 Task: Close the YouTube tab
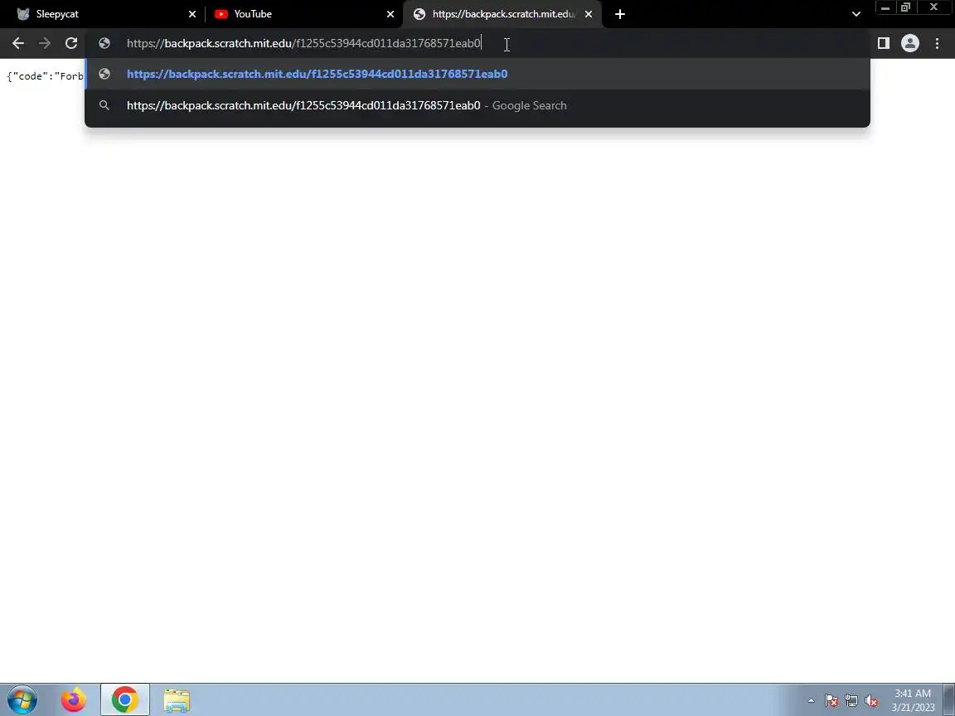click(390, 14)
